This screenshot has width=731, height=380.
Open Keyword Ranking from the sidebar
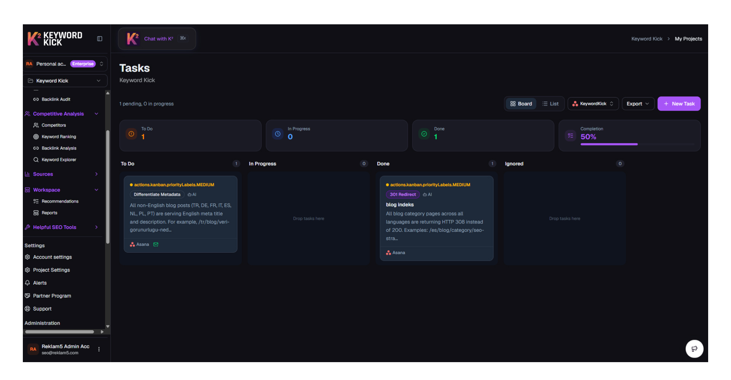[x=59, y=137]
